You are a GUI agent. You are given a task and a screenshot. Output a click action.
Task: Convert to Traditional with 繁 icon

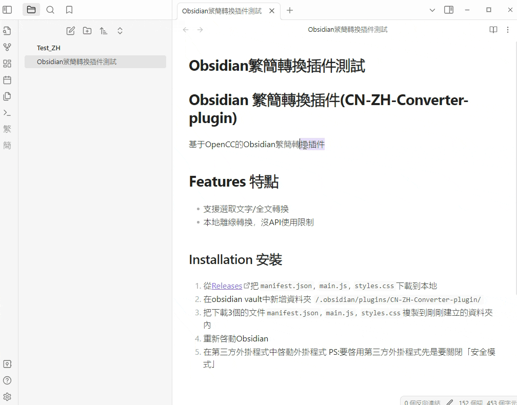point(7,129)
